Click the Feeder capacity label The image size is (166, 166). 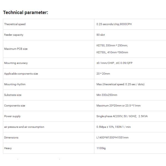click(14, 35)
